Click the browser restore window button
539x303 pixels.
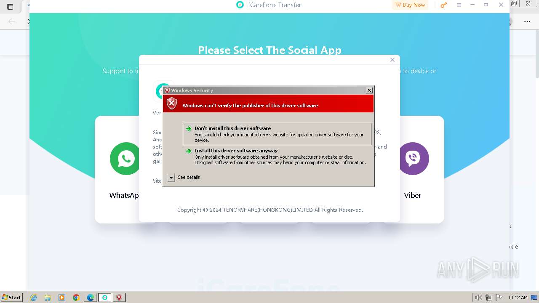click(x=514, y=4)
